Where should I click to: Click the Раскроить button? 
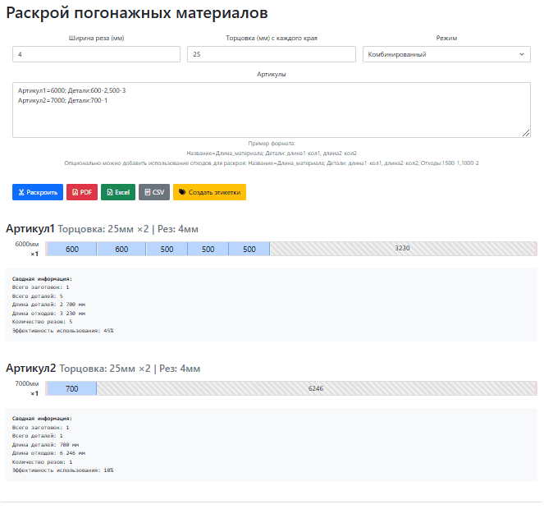(38, 192)
